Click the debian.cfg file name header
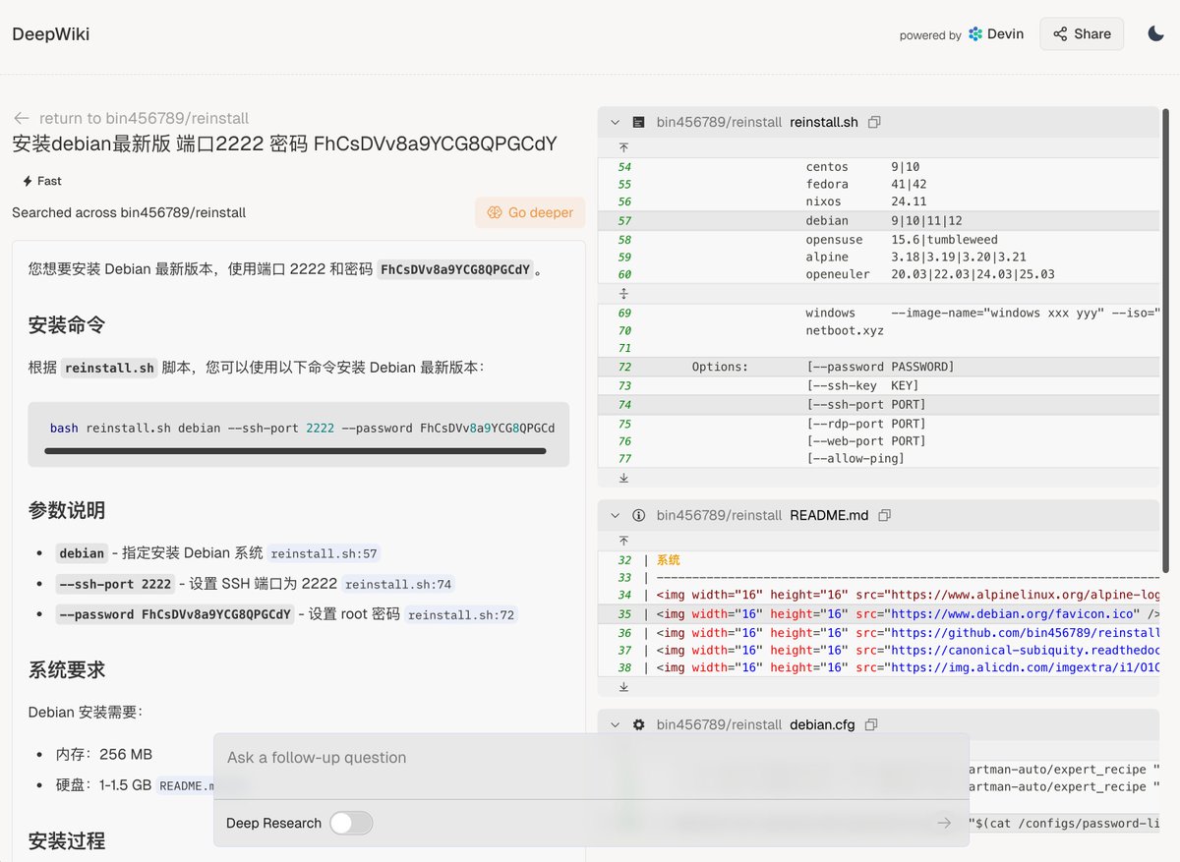The image size is (1180, 862). click(x=822, y=724)
